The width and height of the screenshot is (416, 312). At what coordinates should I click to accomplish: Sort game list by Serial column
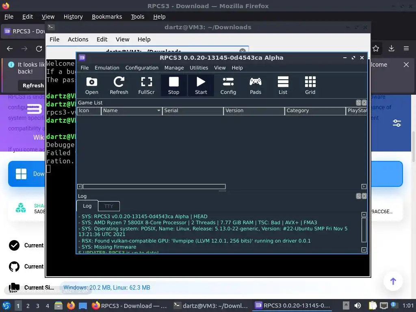pos(193,110)
